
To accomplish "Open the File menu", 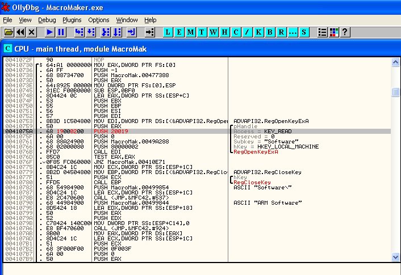I will [7, 20].
